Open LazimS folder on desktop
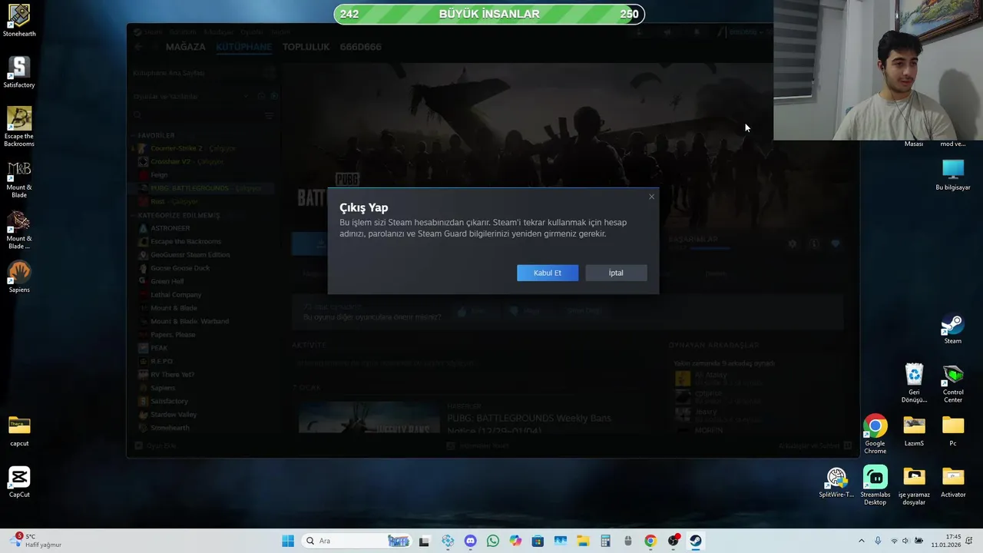983x553 pixels. pyautogui.click(x=914, y=431)
